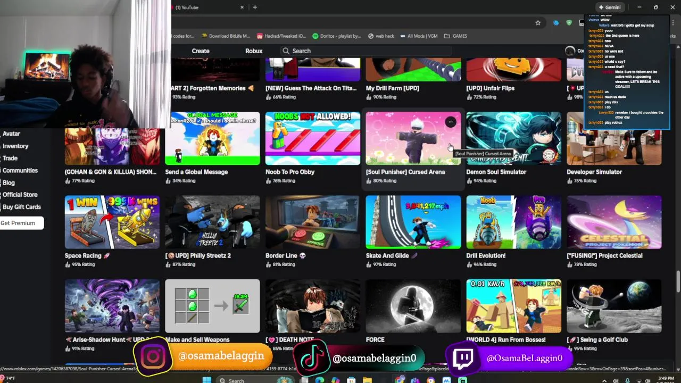
Task: Open Communities in the Roblox sidebar
Action: point(20,170)
